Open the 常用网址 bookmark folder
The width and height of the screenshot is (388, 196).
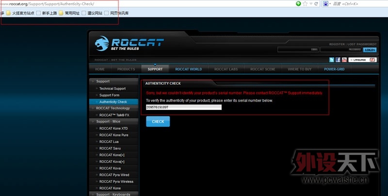point(69,13)
